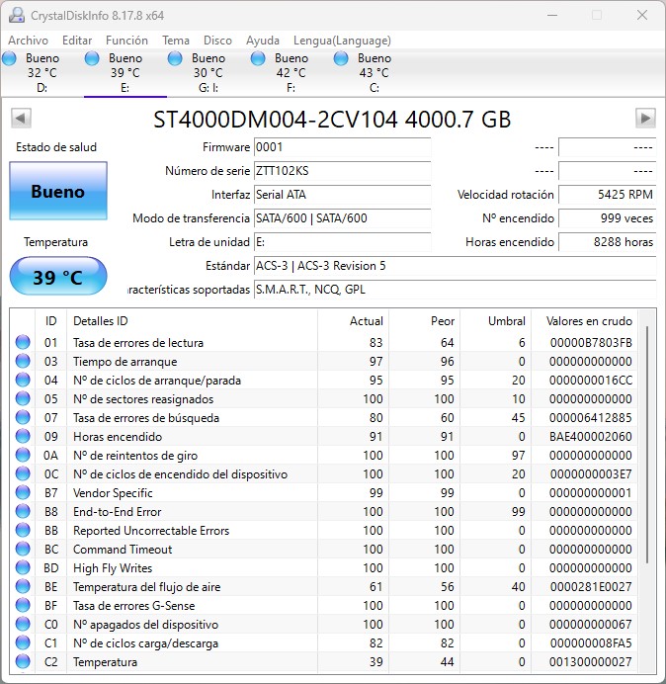This screenshot has height=684, width=666.
Task: Click the transfer mode field SATA/600
Action: (342, 218)
